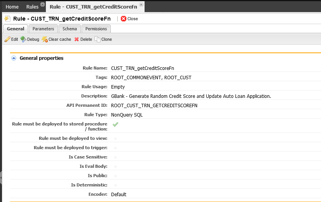Click the Clear cache button label
Screen dimensions: 321x202
click(60, 39)
